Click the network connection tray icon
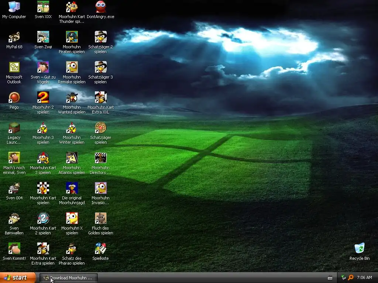The image size is (378, 283). 344,277
